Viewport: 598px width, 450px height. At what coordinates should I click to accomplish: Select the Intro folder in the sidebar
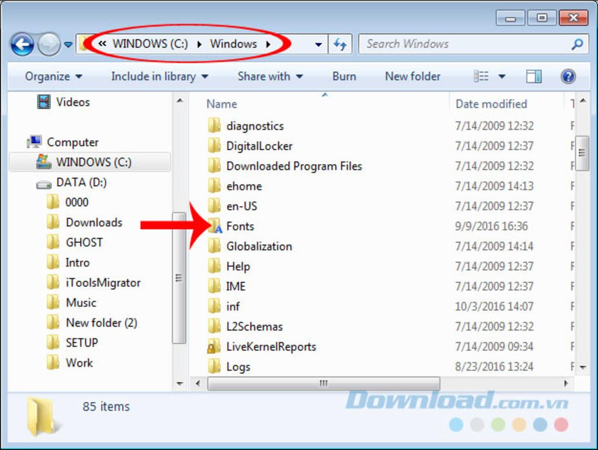[68, 262]
